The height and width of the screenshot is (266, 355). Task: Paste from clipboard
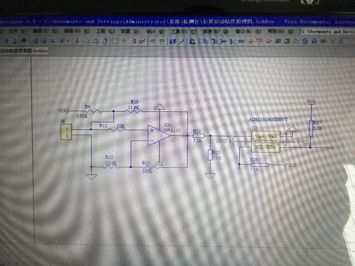click(95, 41)
